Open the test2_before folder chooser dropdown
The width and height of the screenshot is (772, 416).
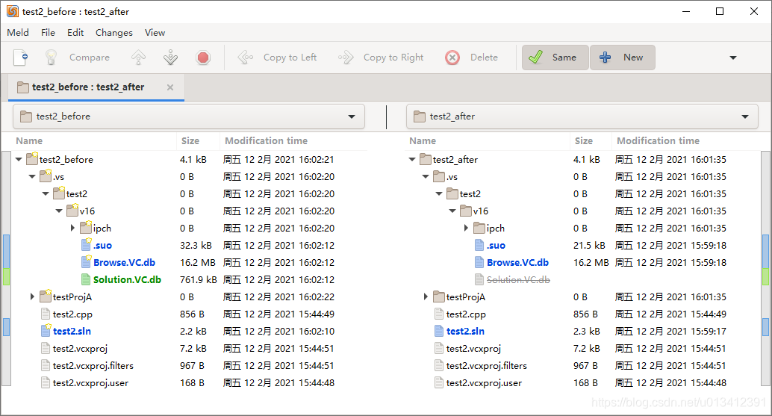point(189,117)
